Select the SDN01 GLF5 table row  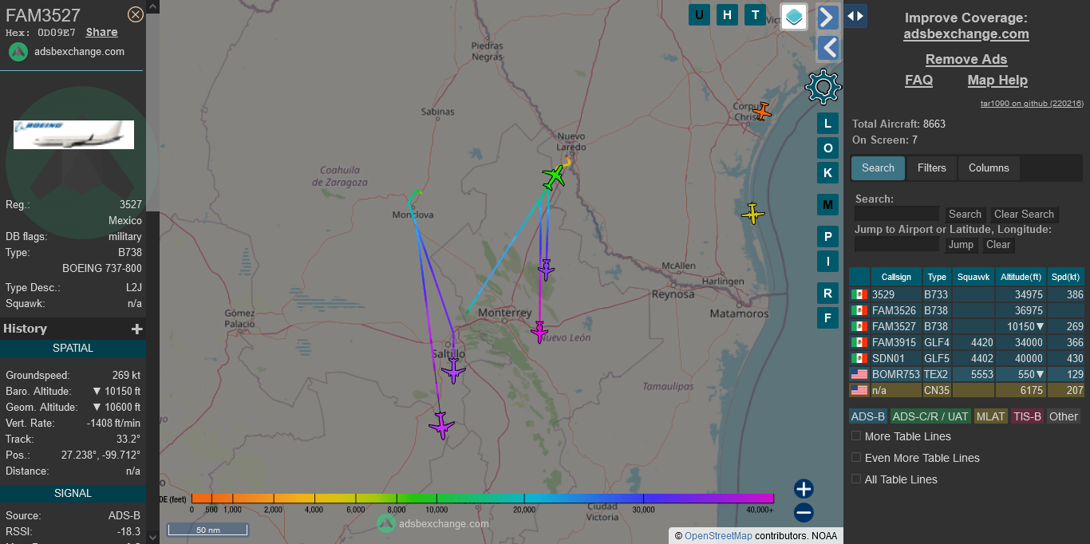pyautogui.click(x=967, y=358)
